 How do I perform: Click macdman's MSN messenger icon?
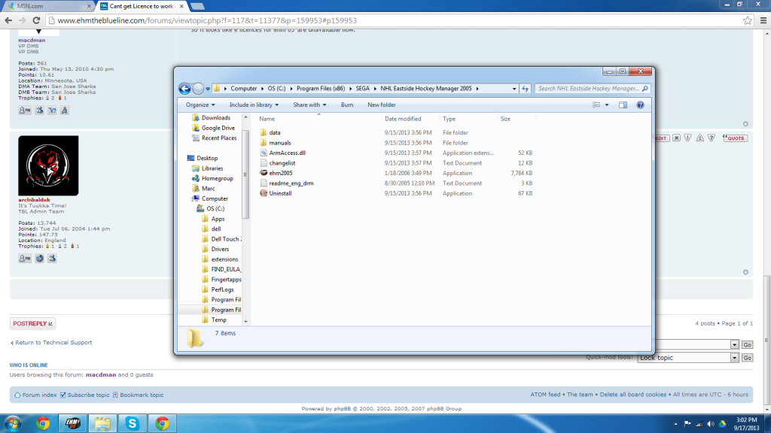39,111
